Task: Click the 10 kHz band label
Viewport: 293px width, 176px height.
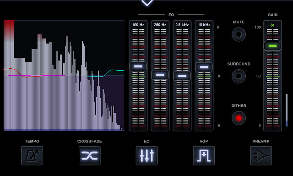Action: coord(204,25)
